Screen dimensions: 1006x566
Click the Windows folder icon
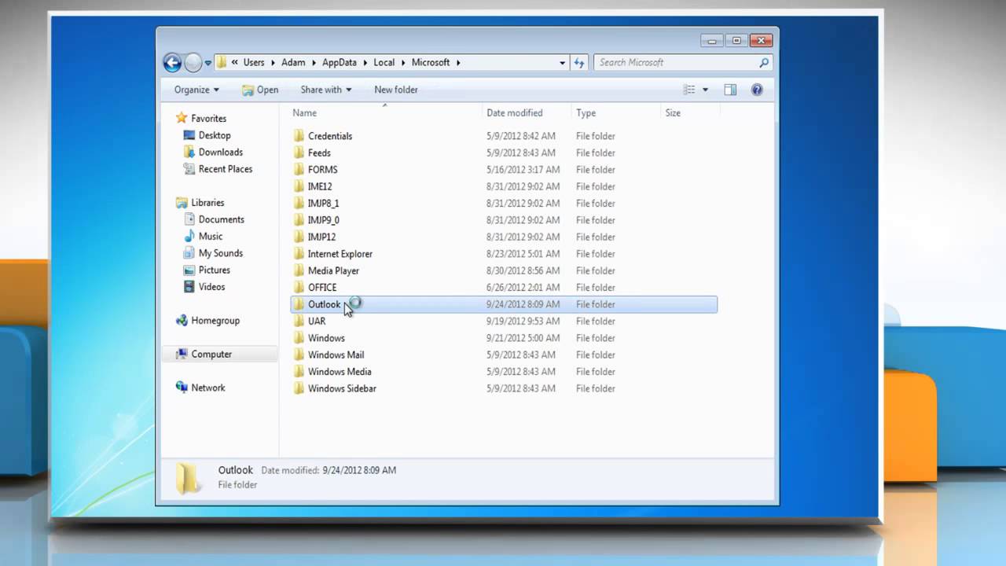click(298, 338)
